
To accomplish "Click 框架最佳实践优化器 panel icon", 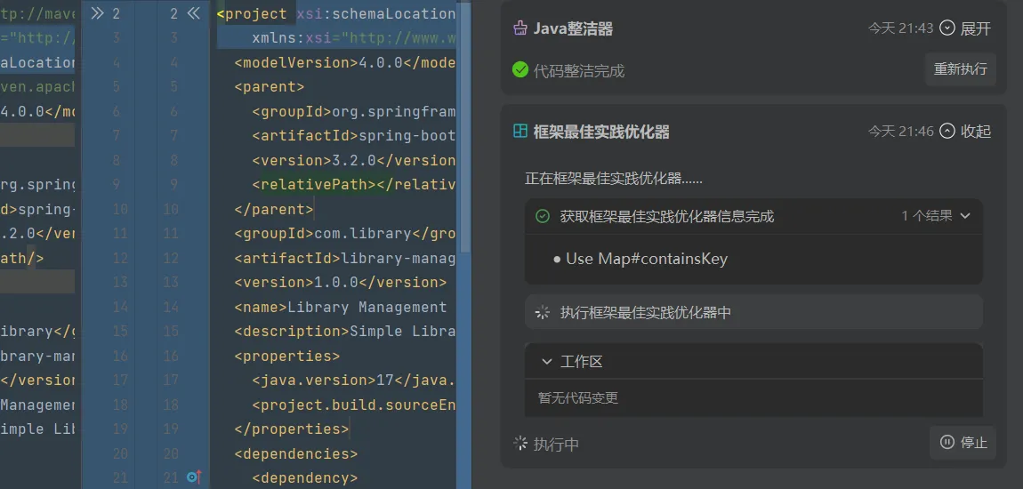I will pyautogui.click(x=520, y=131).
